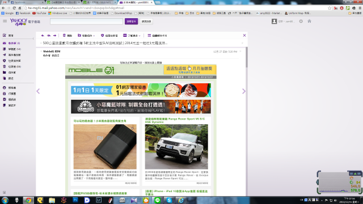363x204 pixels.
Task: Click the purple Search Mail button
Action: coord(131,22)
